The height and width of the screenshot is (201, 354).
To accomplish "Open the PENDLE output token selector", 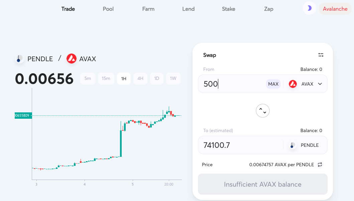I will click(x=304, y=145).
